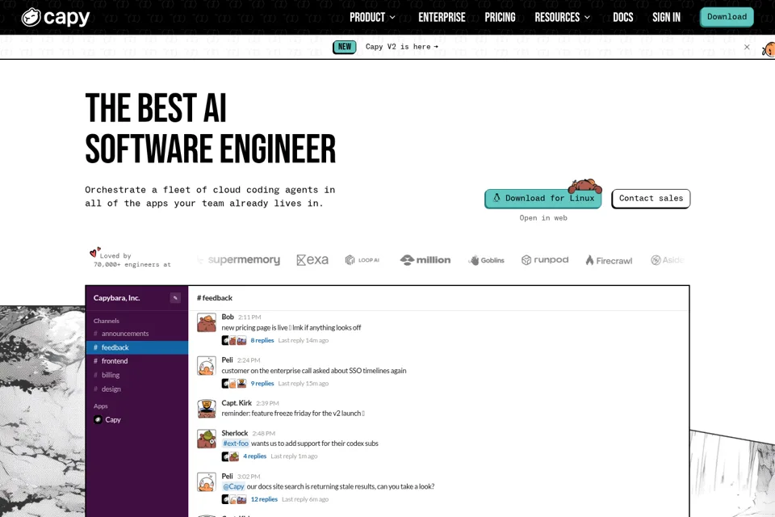Click reply avatars under Sherlock's message

230,456
